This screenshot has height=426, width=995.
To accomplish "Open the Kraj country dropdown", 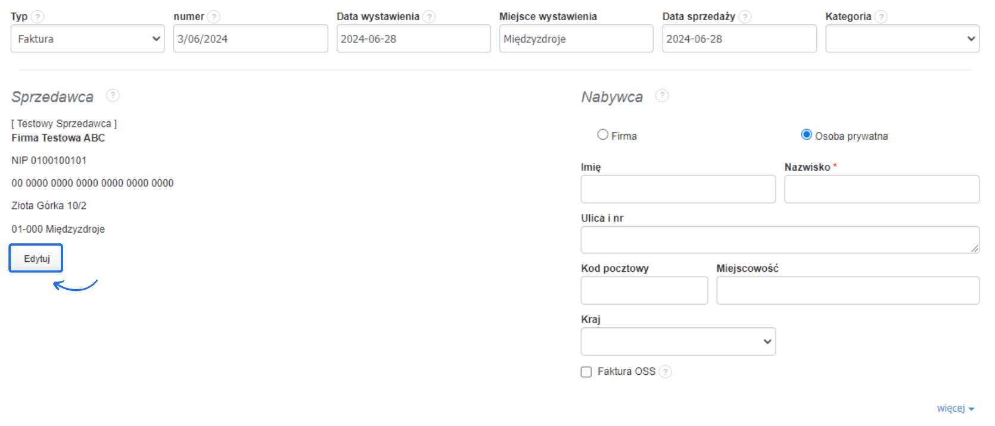I will coord(678,342).
